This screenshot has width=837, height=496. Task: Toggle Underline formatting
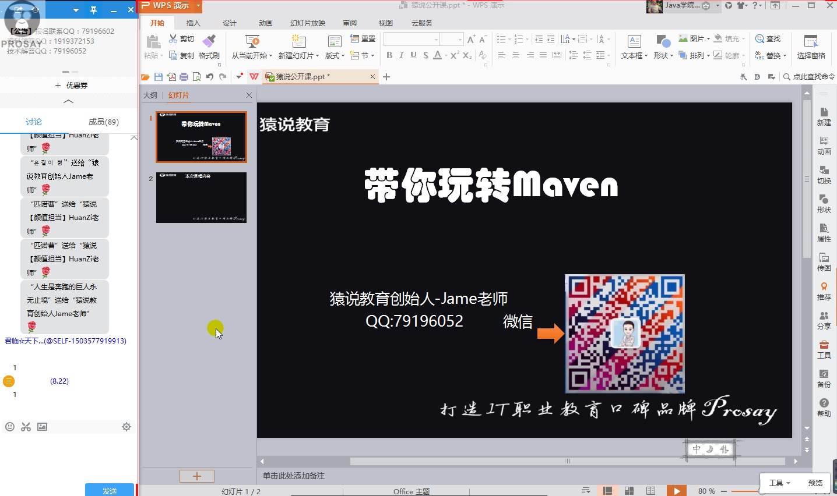(413, 55)
